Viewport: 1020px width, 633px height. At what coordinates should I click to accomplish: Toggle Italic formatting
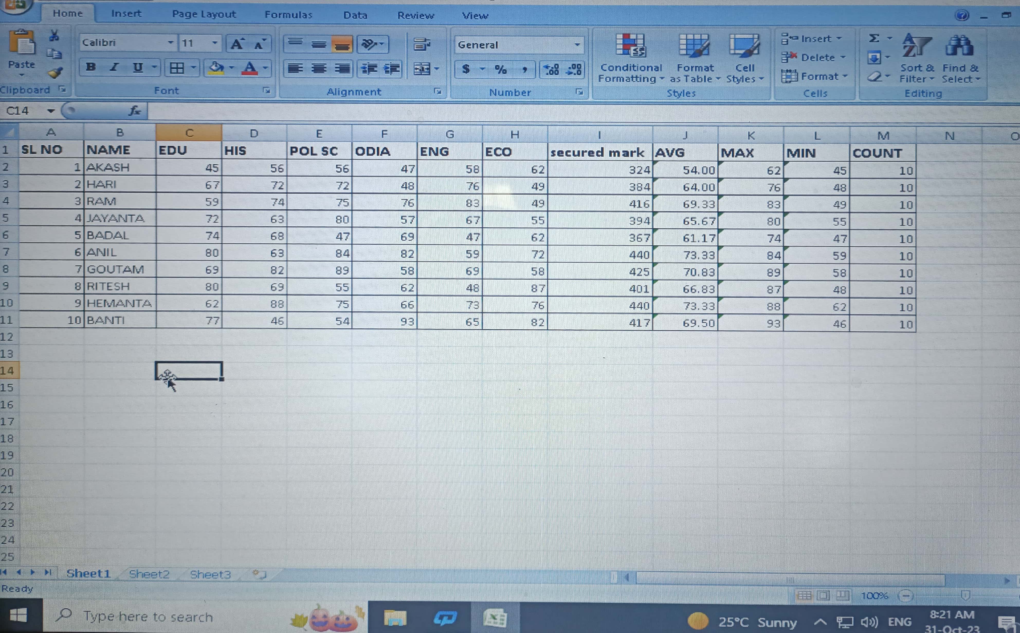(x=114, y=67)
